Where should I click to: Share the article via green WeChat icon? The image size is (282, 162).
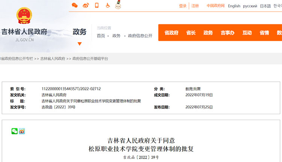pyautogui.click(x=15, y=131)
